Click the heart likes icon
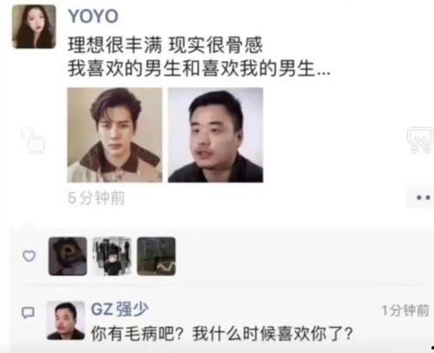This screenshot has height=353, width=434. pos(29,256)
